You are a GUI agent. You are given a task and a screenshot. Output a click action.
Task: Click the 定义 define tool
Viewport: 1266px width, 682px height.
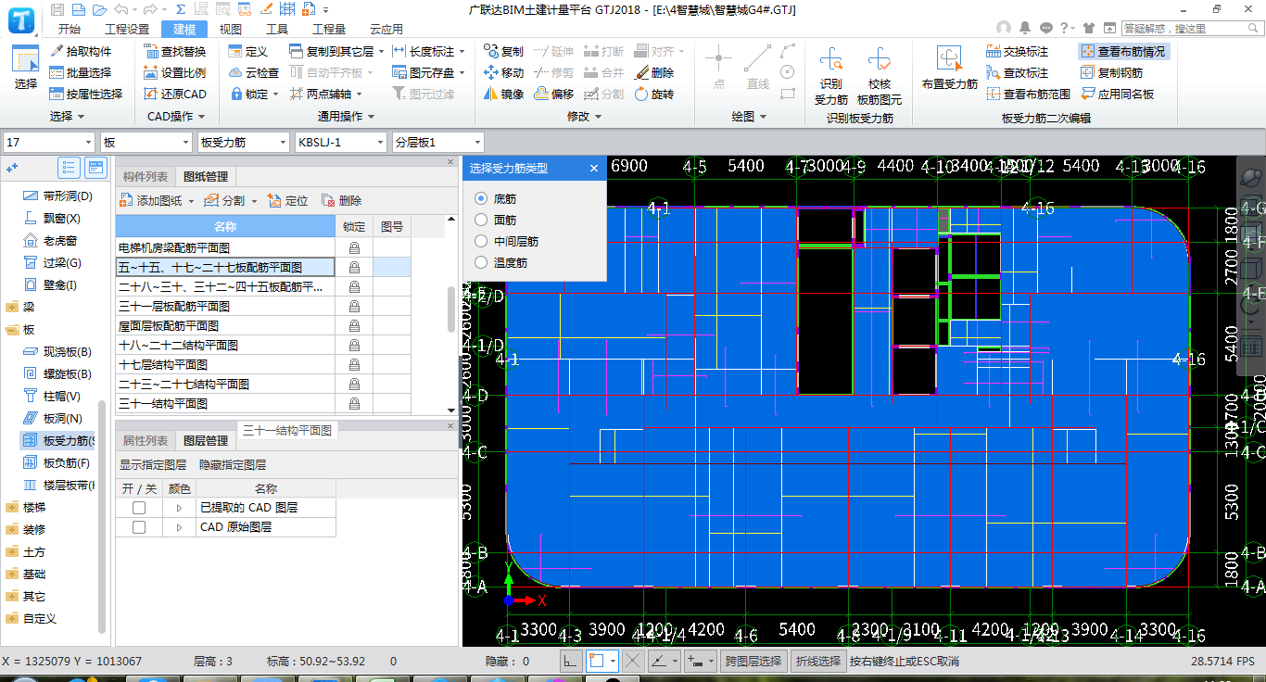247,51
